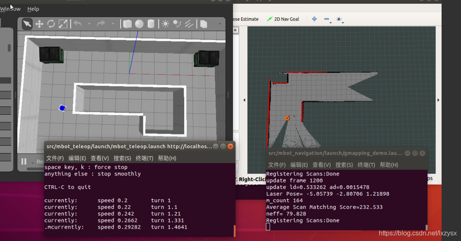Open 文件(F) menu in gmapping_demo terminal
461x241 pixels.
click(277, 165)
